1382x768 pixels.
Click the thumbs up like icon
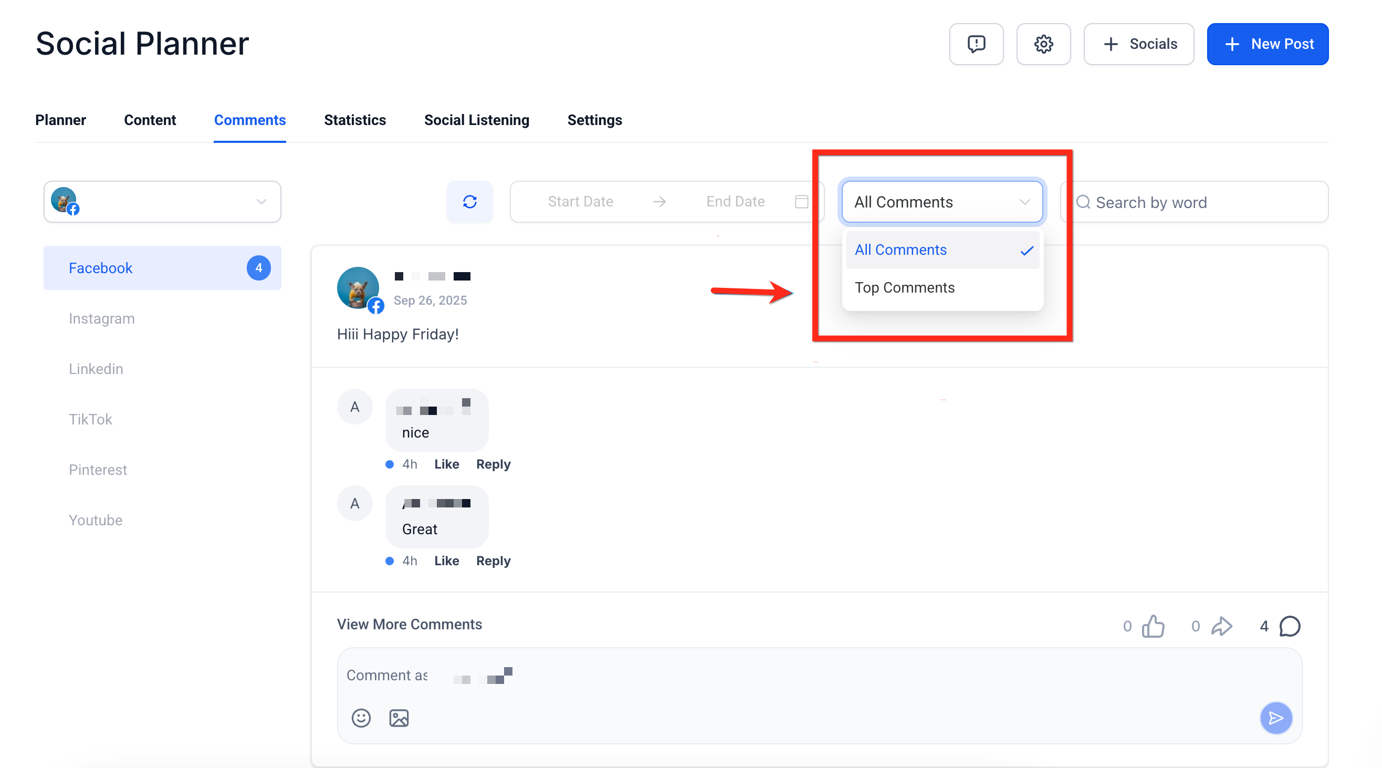click(x=1153, y=626)
